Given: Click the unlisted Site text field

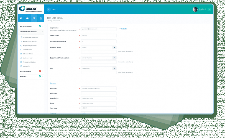Looking at the screenshot, I should click(99, 72).
